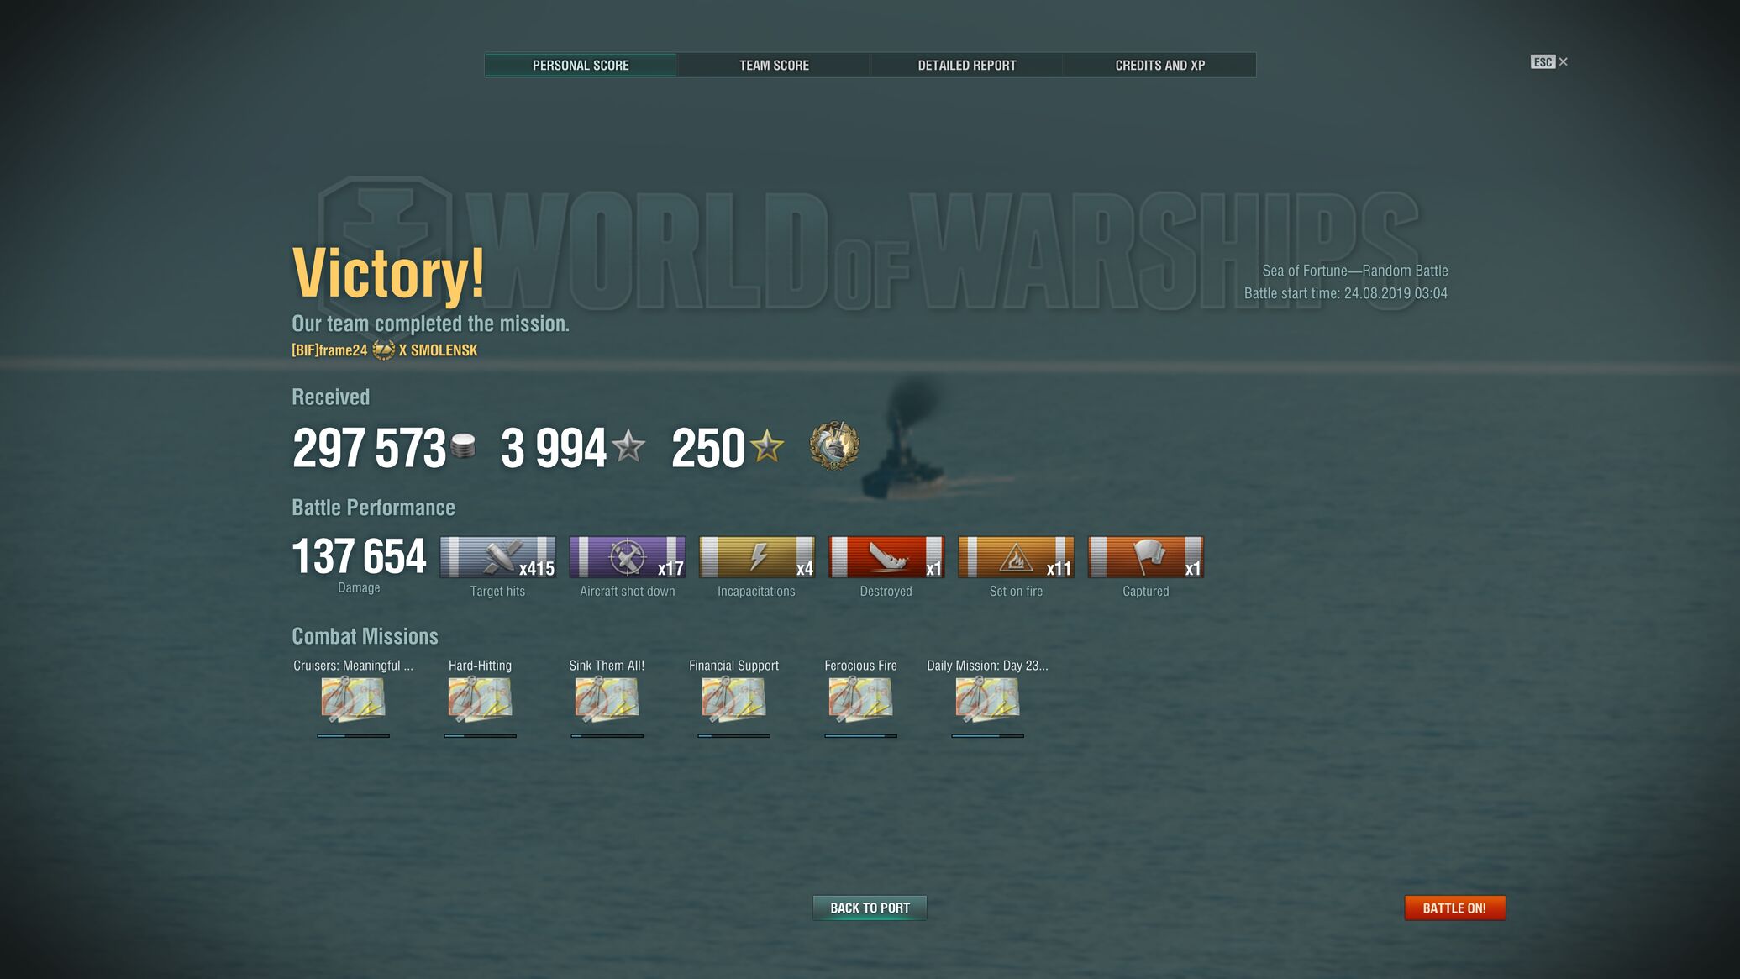The image size is (1740, 979).
Task: Click the Destroyed ribbon icon
Action: point(886,557)
